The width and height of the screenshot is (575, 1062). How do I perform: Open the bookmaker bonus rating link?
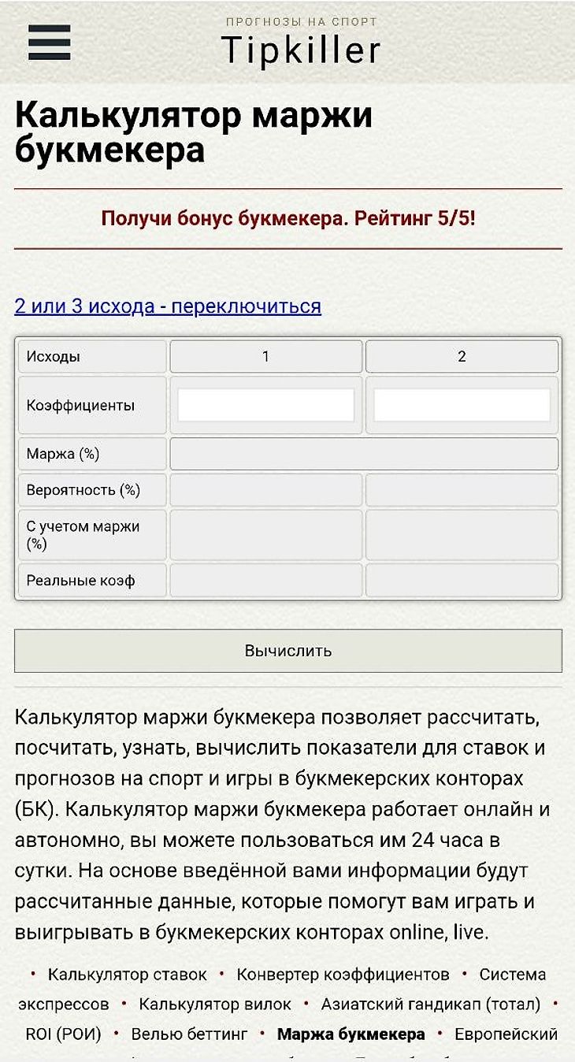(x=288, y=218)
